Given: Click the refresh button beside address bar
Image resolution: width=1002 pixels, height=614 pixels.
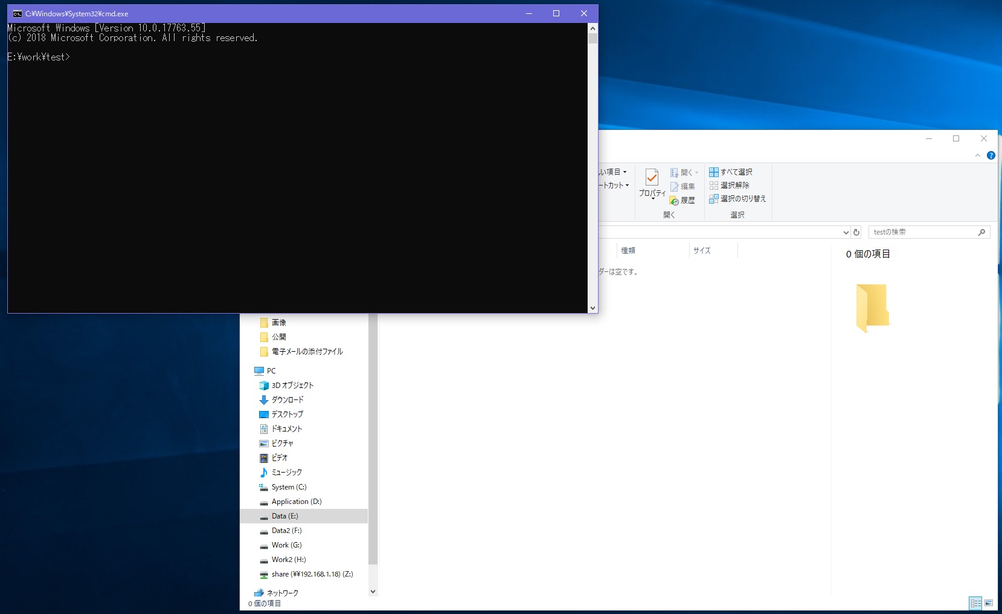Looking at the screenshot, I should point(856,232).
